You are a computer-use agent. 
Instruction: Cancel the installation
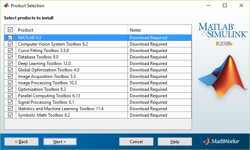coord(136,142)
